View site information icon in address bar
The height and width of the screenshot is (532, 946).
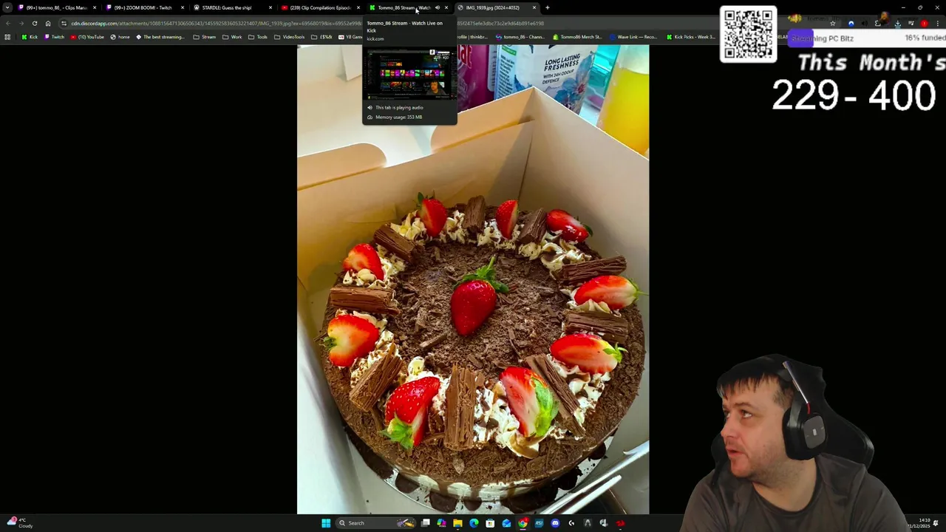click(64, 23)
